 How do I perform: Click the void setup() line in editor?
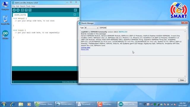[20, 18]
